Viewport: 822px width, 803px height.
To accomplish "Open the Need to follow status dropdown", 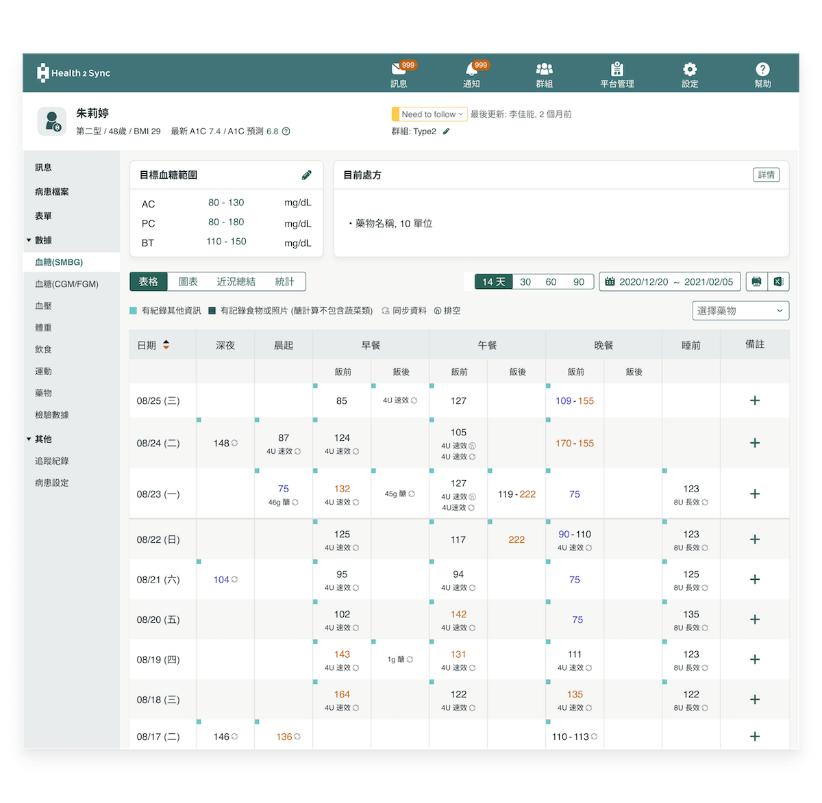I will pos(429,114).
